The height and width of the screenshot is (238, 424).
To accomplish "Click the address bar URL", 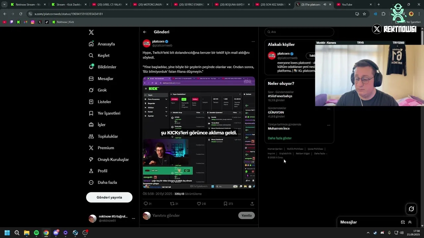I will 69,14.
